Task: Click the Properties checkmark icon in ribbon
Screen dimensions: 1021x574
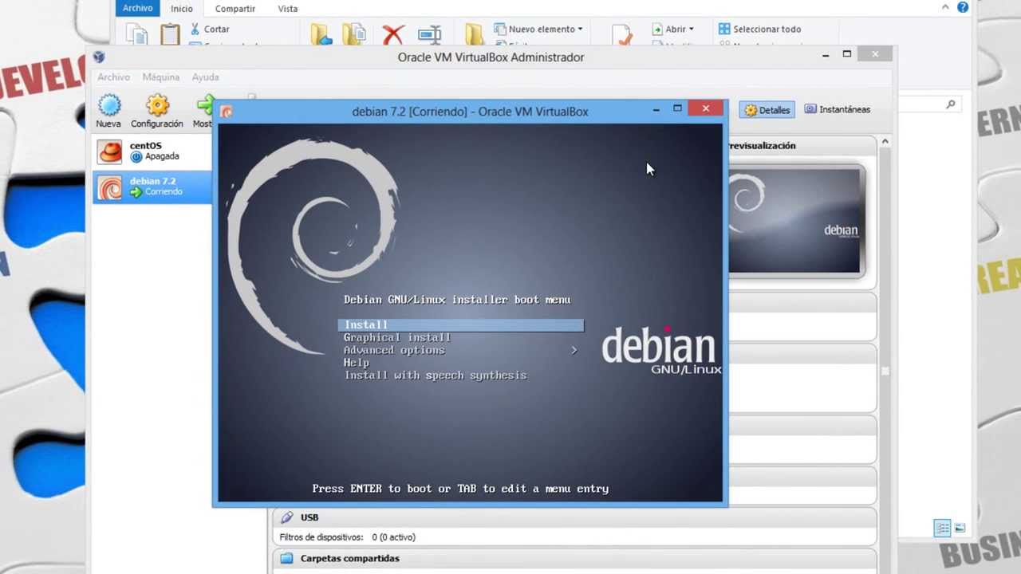Action: tap(622, 34)
